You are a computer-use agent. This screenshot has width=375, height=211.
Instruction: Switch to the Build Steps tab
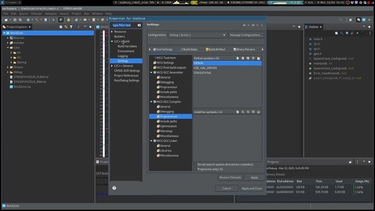[x=189, y=49]
